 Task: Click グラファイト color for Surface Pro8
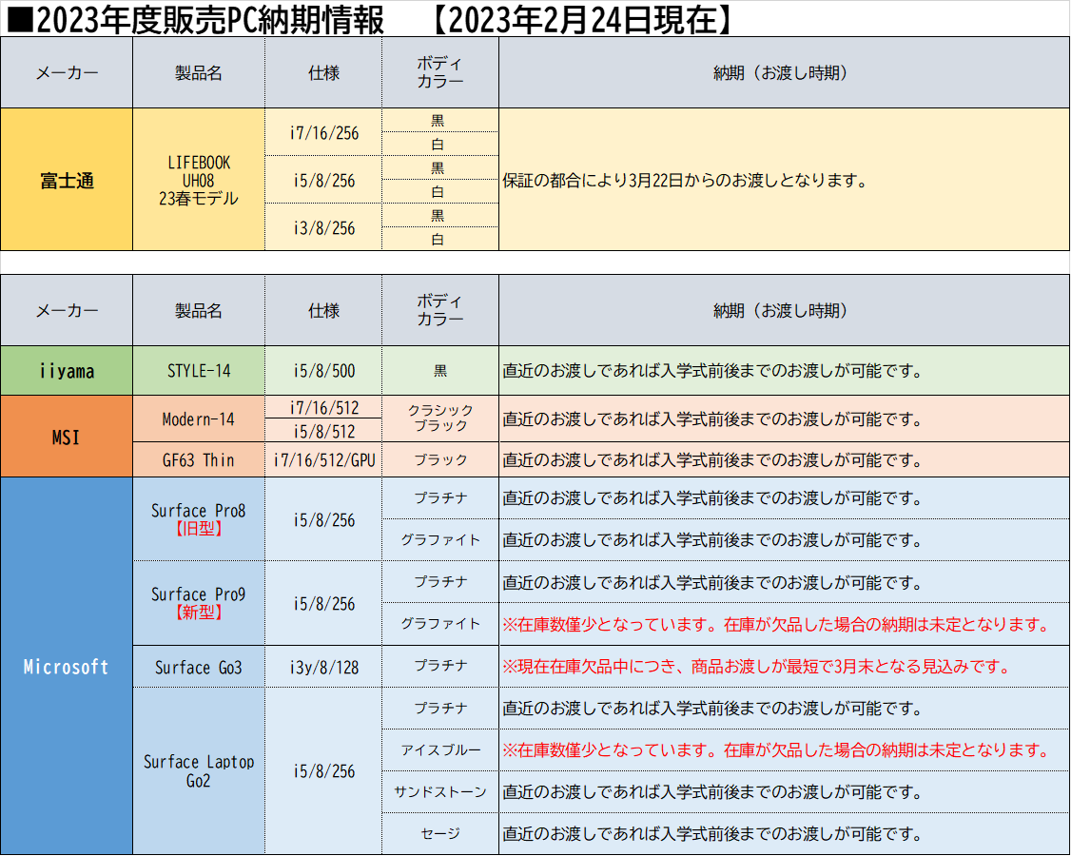point(440,539)
